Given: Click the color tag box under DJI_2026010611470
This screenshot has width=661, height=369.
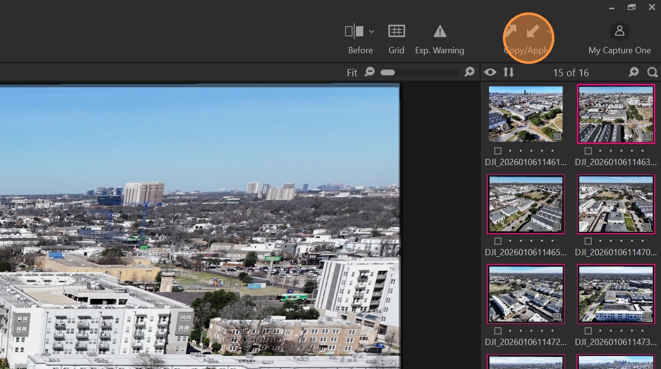Looking at the screenshot, I should 588,241.
